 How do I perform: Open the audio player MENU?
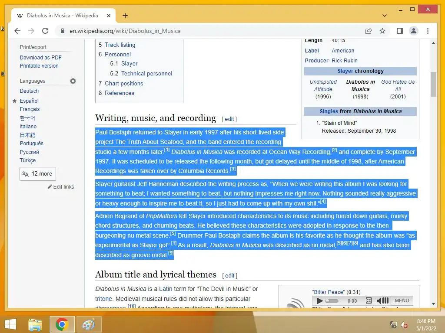pyautogui.click(x=402, y=301)
